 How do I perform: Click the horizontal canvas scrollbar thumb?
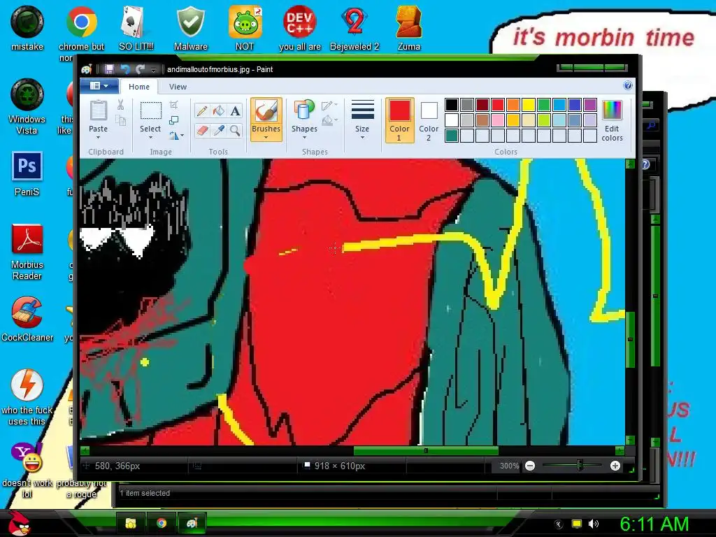click(x=426, y=451)
